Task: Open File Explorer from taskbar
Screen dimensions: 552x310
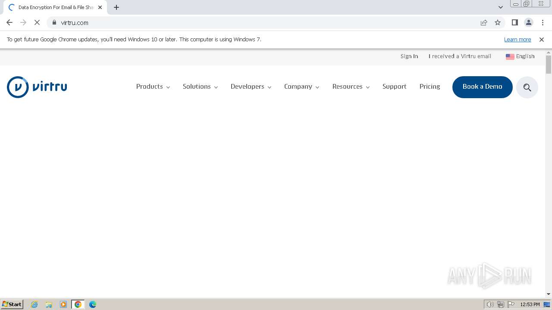Action: coord(49,304)
